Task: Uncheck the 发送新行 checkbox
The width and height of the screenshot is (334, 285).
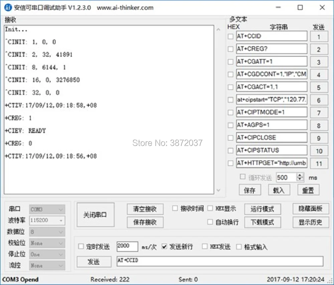Action: (164, 247)
